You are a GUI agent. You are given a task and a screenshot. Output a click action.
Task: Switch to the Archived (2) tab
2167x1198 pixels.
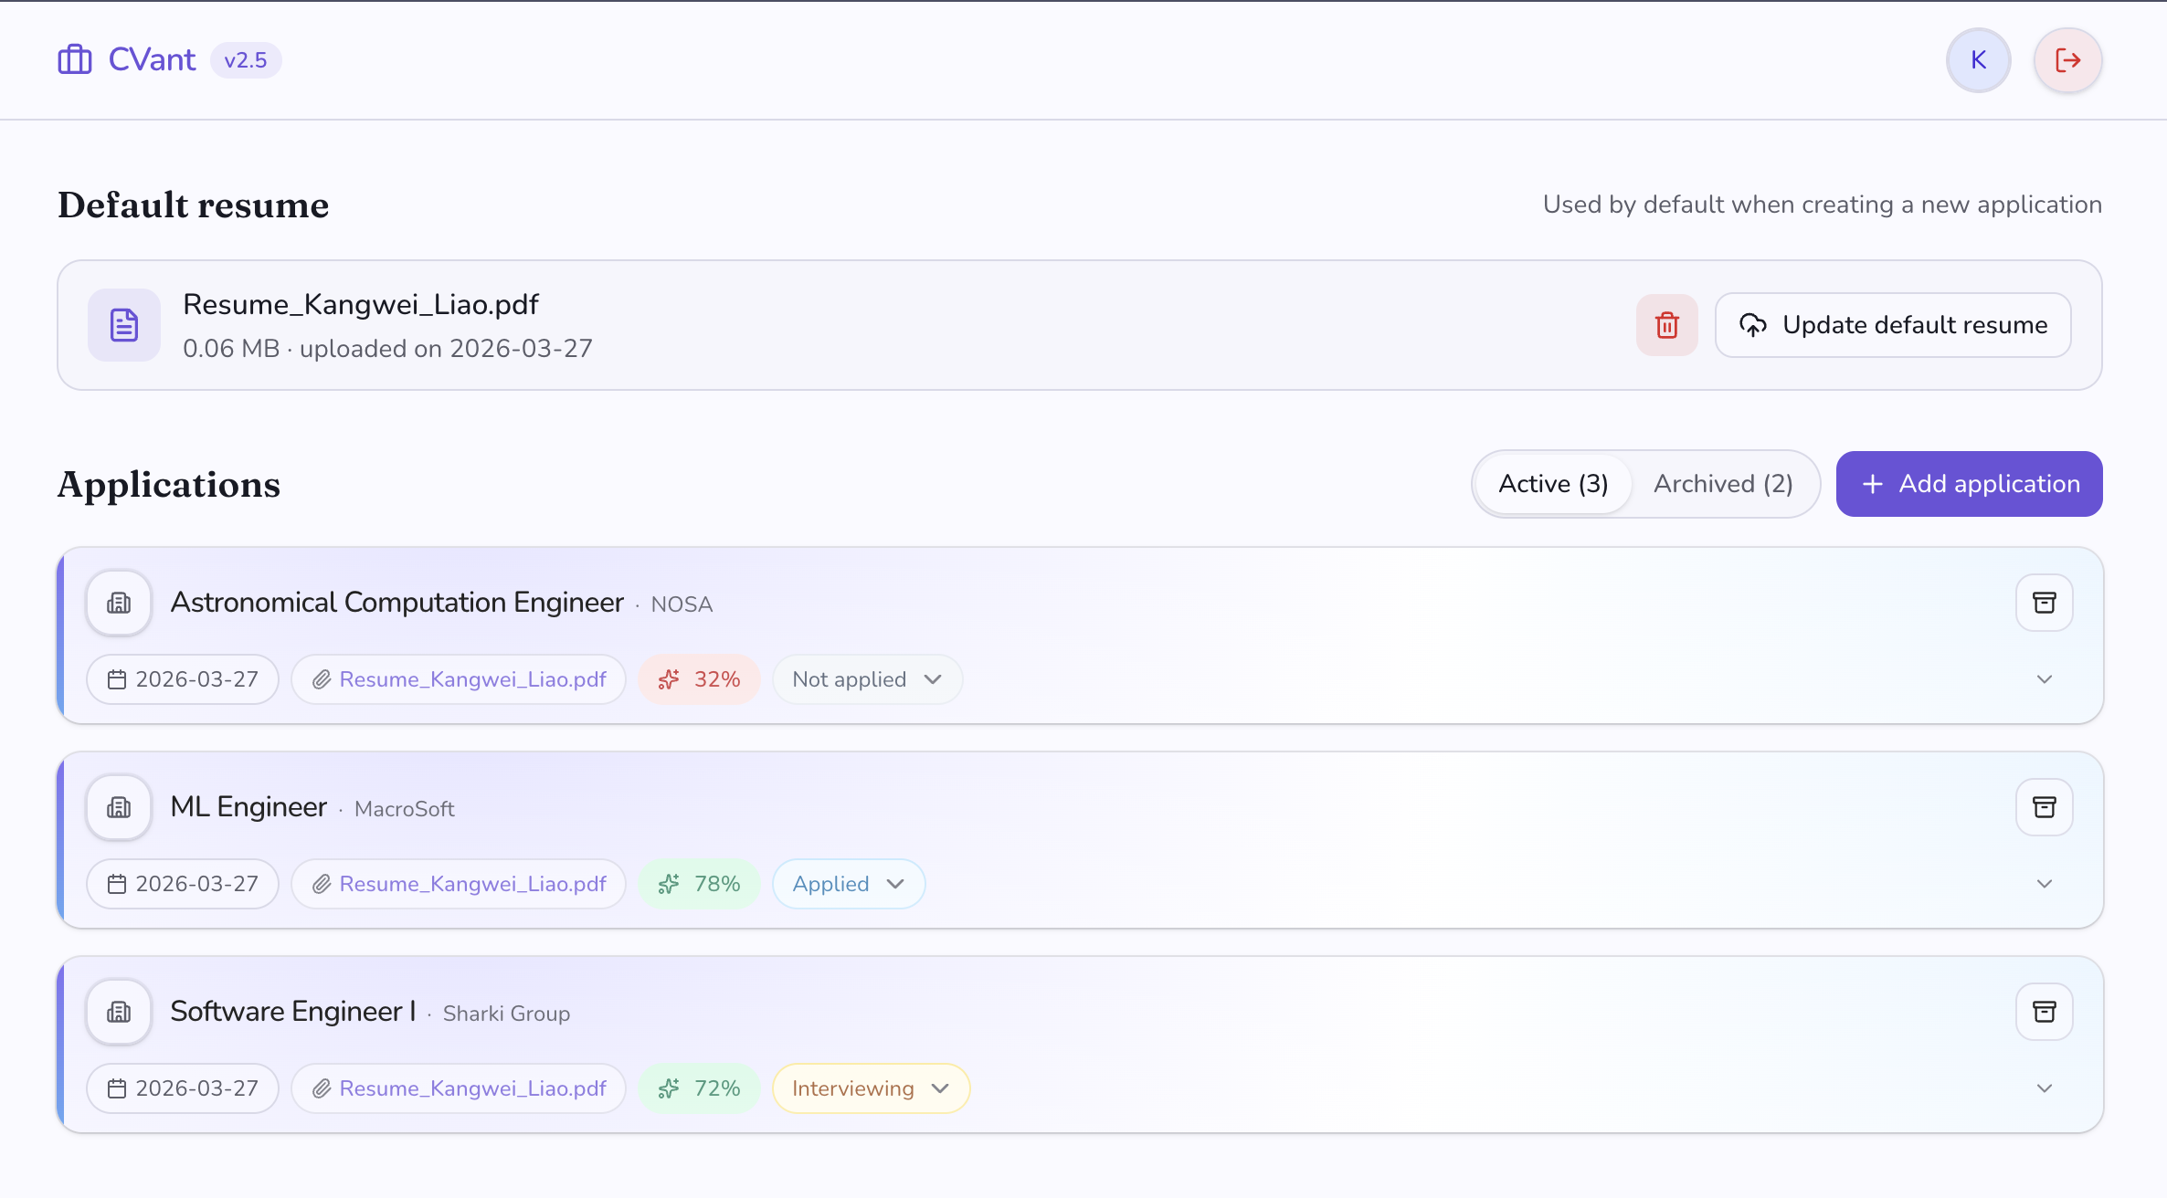pos(1722,484)
